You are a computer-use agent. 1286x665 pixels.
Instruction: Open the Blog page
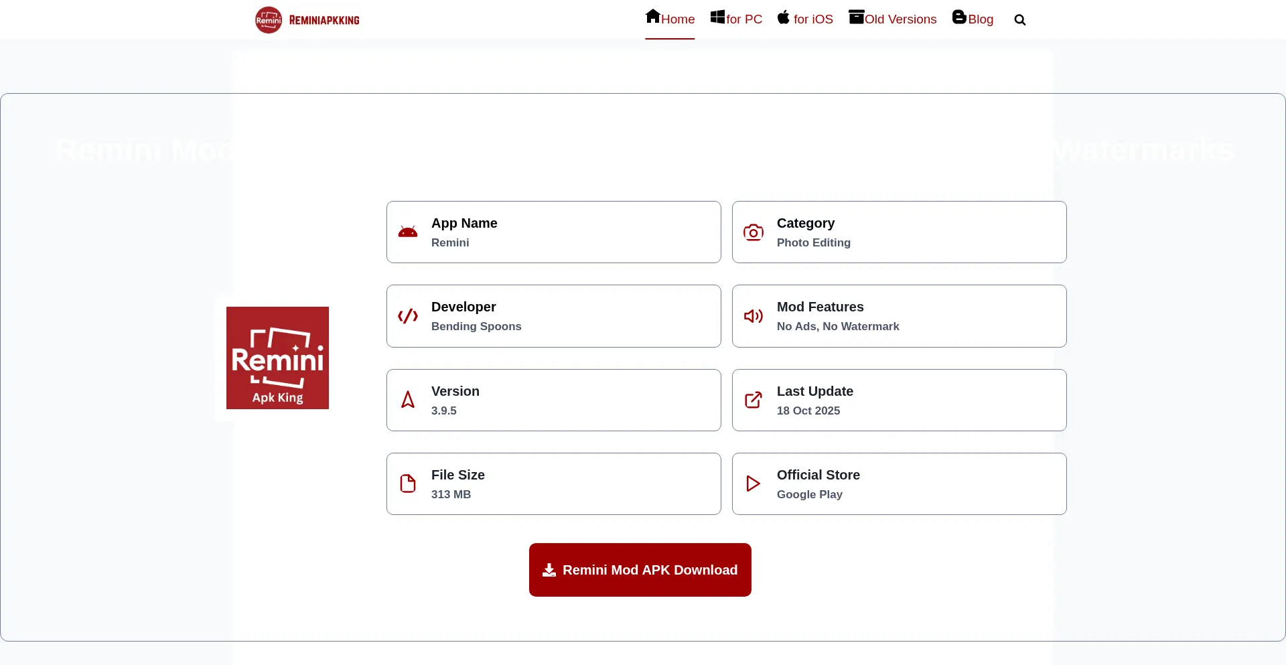click(x=973, y=19)
